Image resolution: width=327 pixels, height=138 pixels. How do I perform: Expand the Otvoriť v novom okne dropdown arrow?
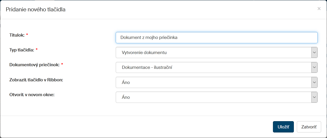pyautogui.click(x=314, y=97)
